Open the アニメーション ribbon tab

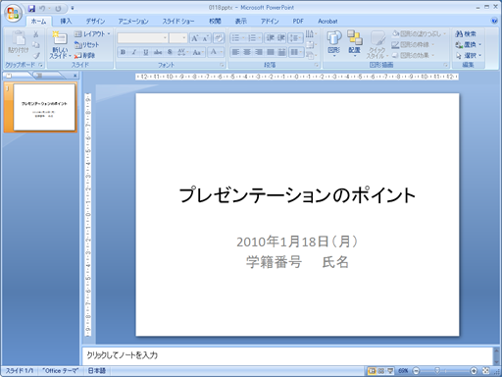pyautogui.click(x=133, y=22)
